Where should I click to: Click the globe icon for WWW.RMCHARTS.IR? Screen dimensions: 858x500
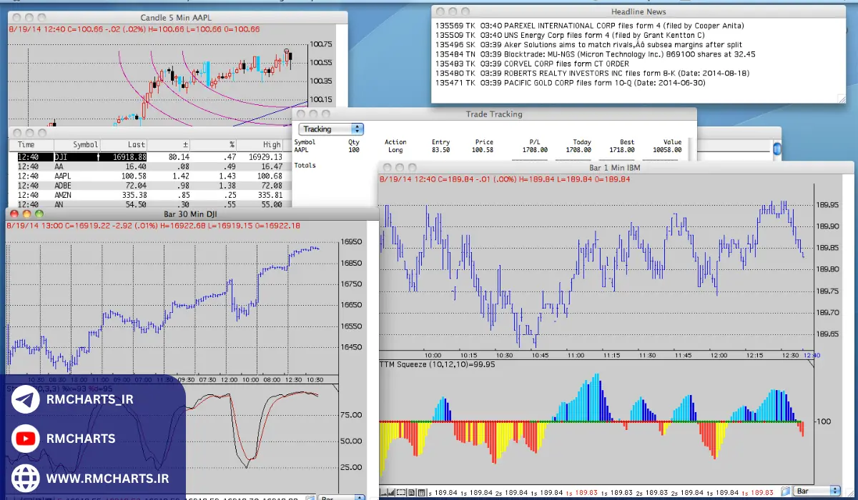26,476
